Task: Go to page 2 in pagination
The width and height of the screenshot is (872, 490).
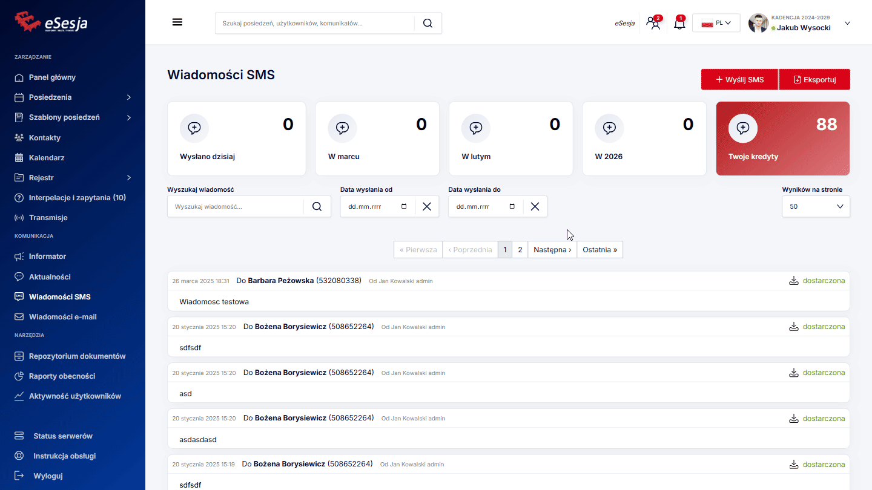Action: pyautogui.click(x=520, y=250)
